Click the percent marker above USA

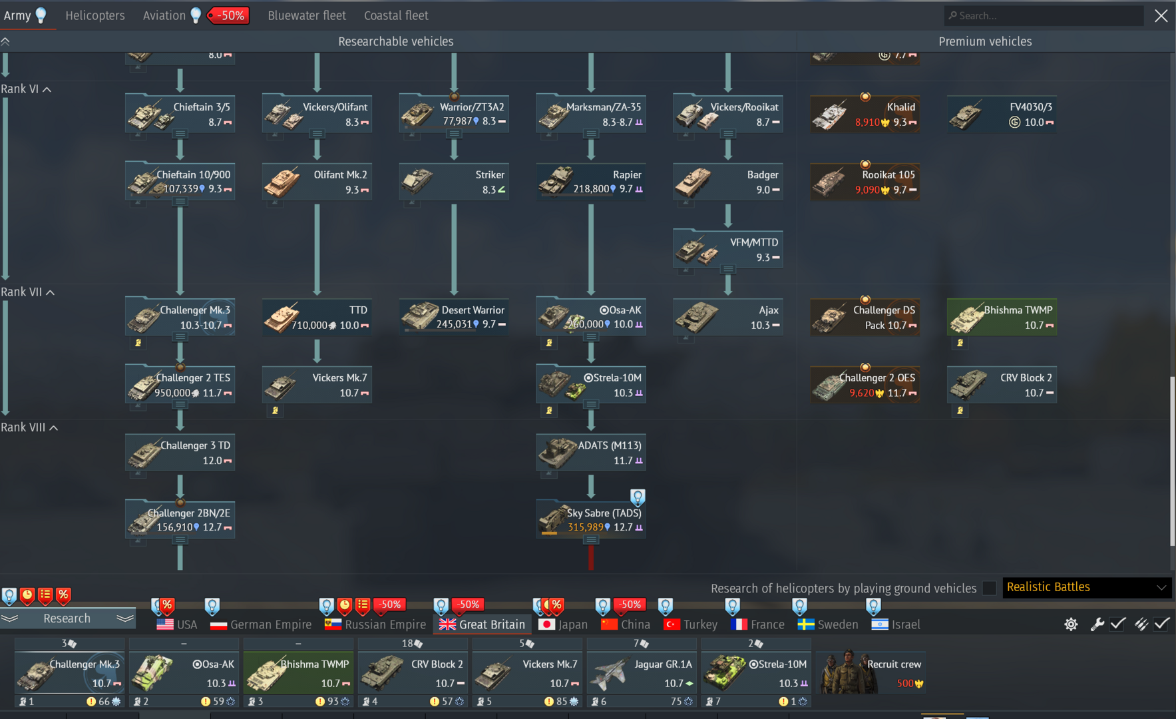pos(167,606)
